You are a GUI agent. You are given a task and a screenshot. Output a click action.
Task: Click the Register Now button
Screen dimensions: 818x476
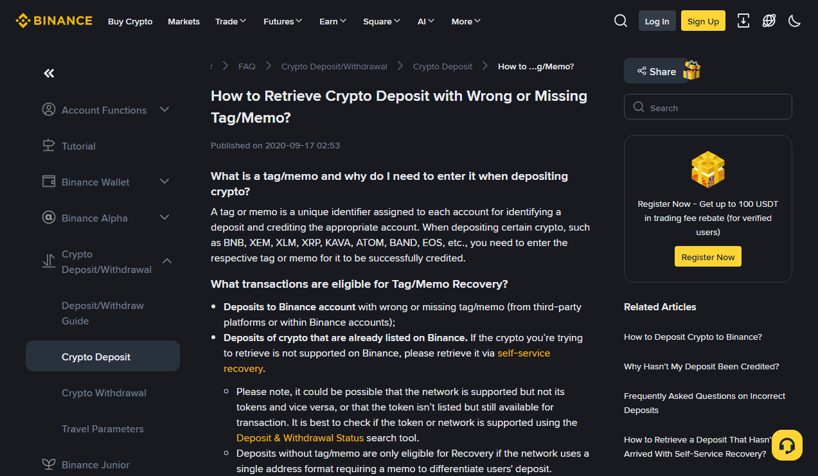point(708,256)
